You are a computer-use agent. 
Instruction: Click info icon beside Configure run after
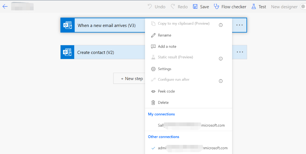click(221, 81)
